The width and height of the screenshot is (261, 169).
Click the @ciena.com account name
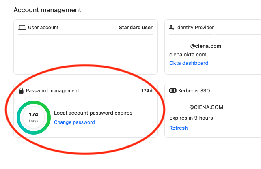(x=205, y=46)
